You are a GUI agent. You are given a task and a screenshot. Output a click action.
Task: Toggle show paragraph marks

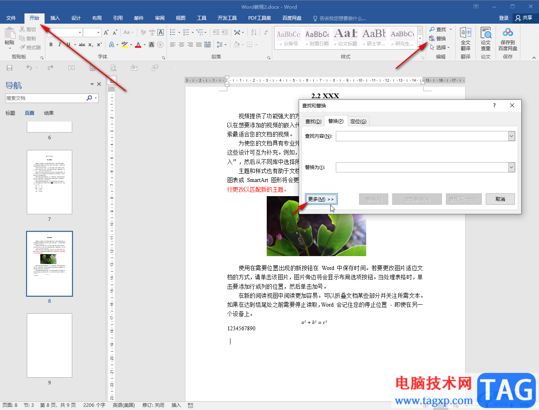266,32
